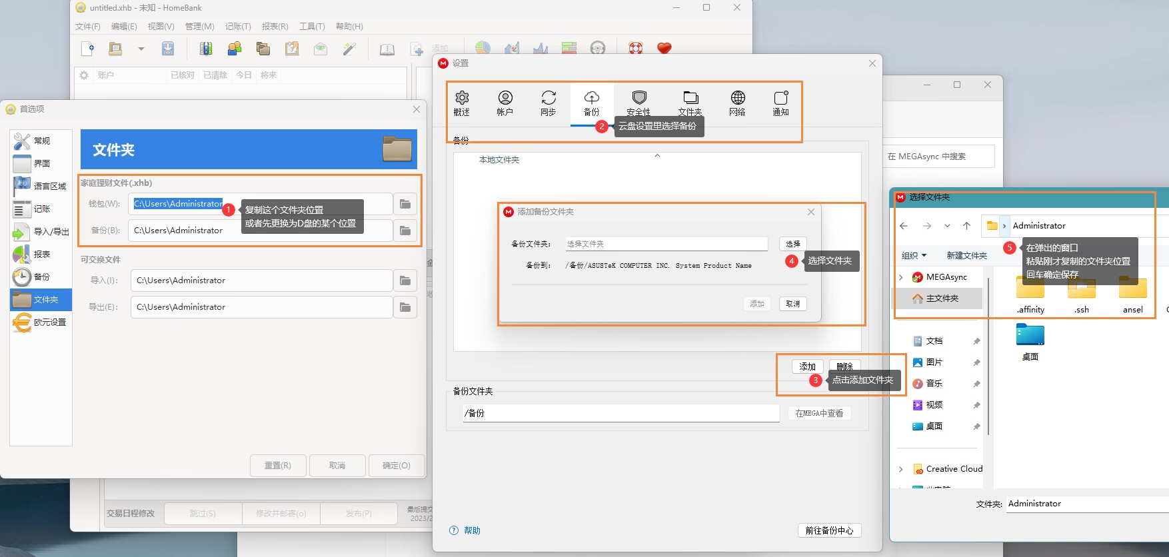1169x557 pixels.
Task: Open the 概述 gear tab in MEGA settings
Action: click(462, 103)
